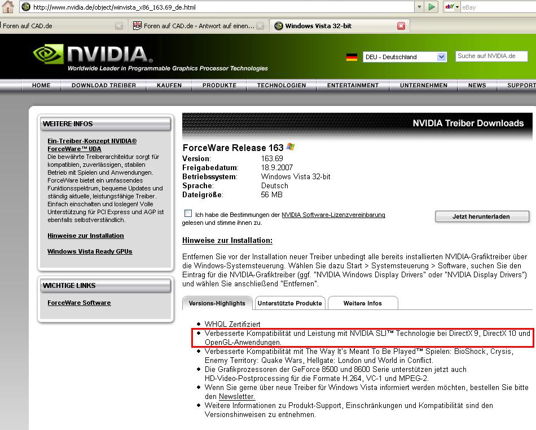Click the 'Suche auf NVIDIA.de' search field
536x430 pixels.
[x=491, y=56]
